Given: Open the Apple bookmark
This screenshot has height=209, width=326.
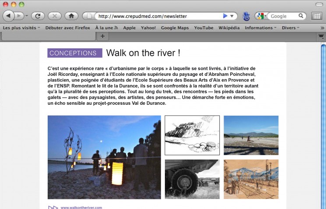Looking at the screenshot, I should pos(130,28).
